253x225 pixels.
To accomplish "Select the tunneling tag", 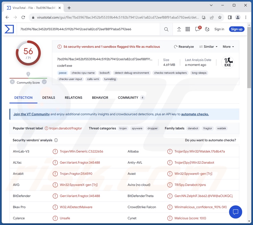I will (110, 79).
